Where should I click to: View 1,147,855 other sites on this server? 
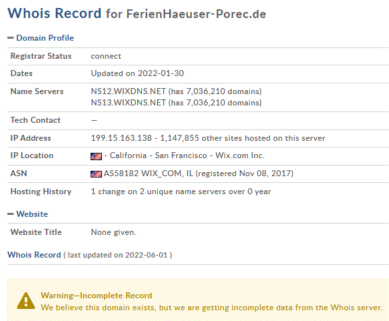[242, 138]
